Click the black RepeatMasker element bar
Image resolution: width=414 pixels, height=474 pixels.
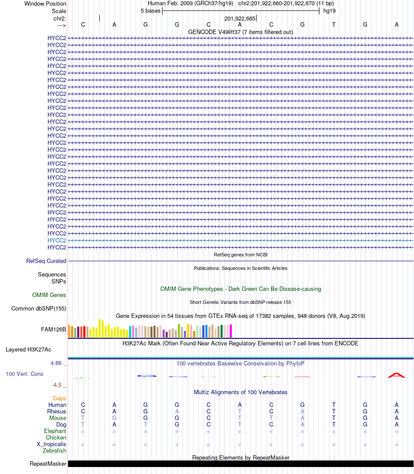coord(241,464)
